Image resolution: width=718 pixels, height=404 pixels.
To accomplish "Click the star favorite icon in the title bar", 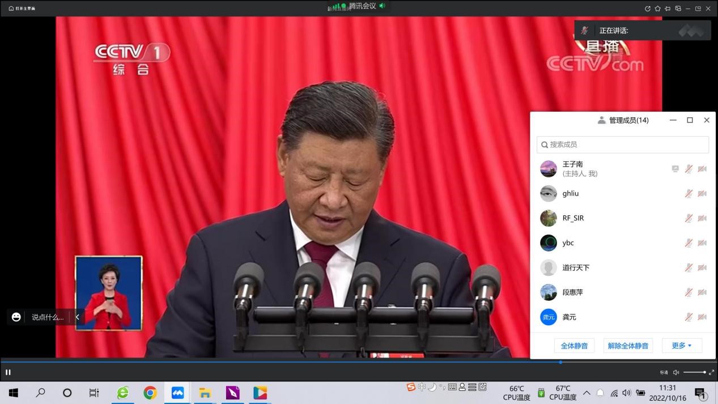I will (x=657, y=8).
